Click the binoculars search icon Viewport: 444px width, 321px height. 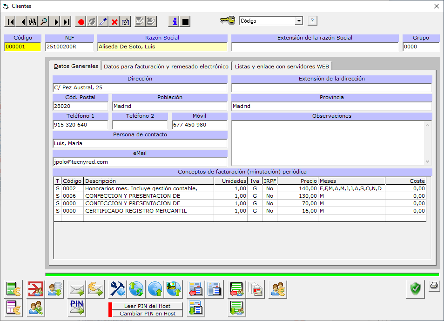click(x=33, y=21)
